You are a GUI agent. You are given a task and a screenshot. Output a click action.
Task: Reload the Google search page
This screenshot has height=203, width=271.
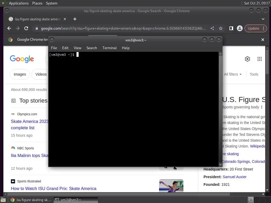[x=26, y=28]
